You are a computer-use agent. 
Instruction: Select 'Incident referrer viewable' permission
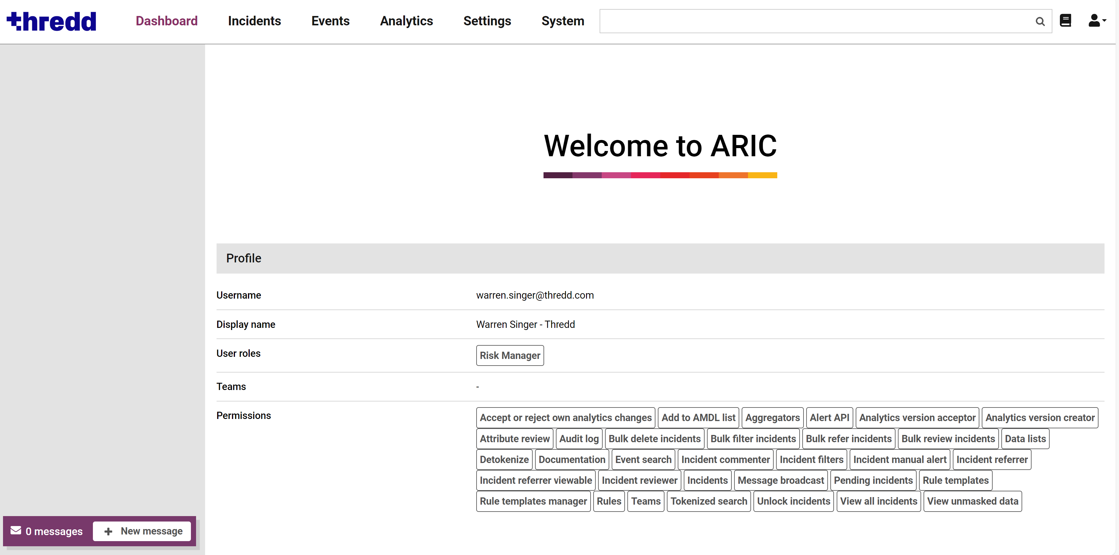(536, 480)
